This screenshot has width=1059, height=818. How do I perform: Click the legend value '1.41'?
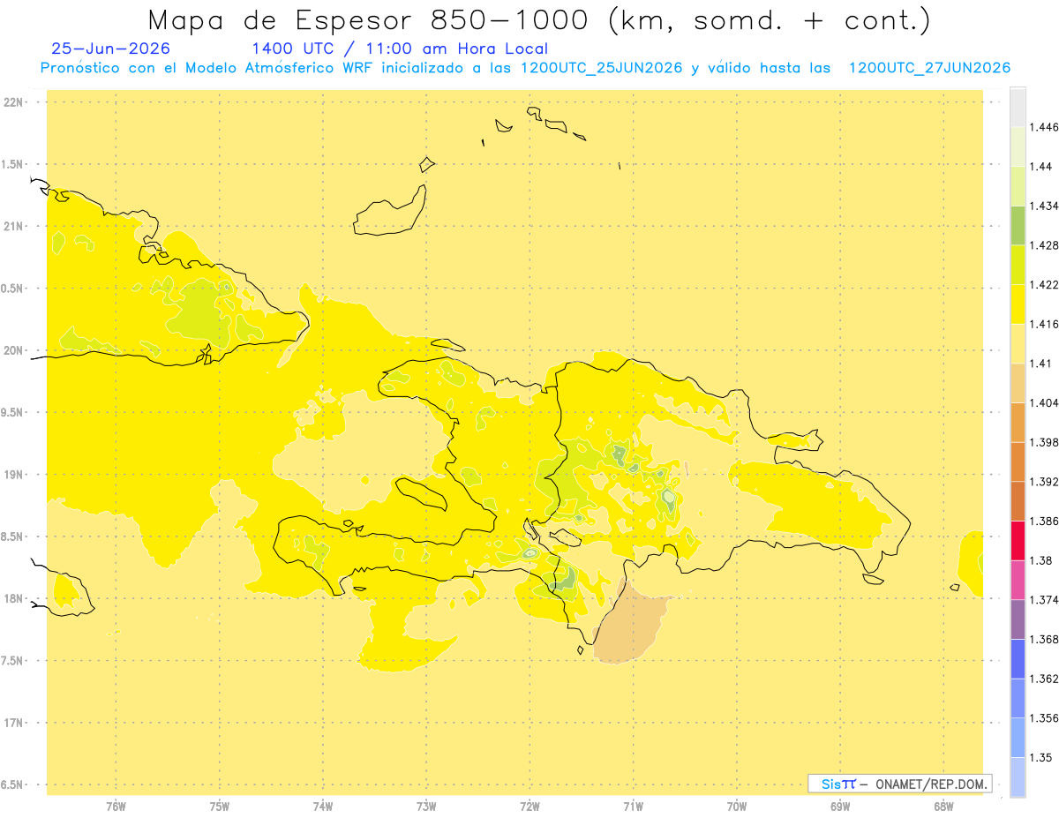click(x=1041, y=364)
